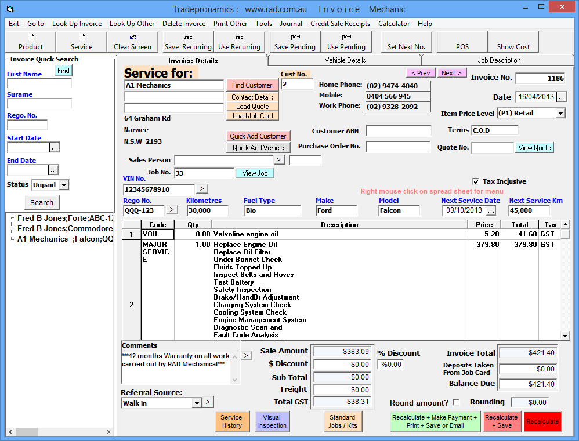Open Use Pending from the toolbar
The width and height of the screenshot is (579, 441).
click(x=346, y=42)
